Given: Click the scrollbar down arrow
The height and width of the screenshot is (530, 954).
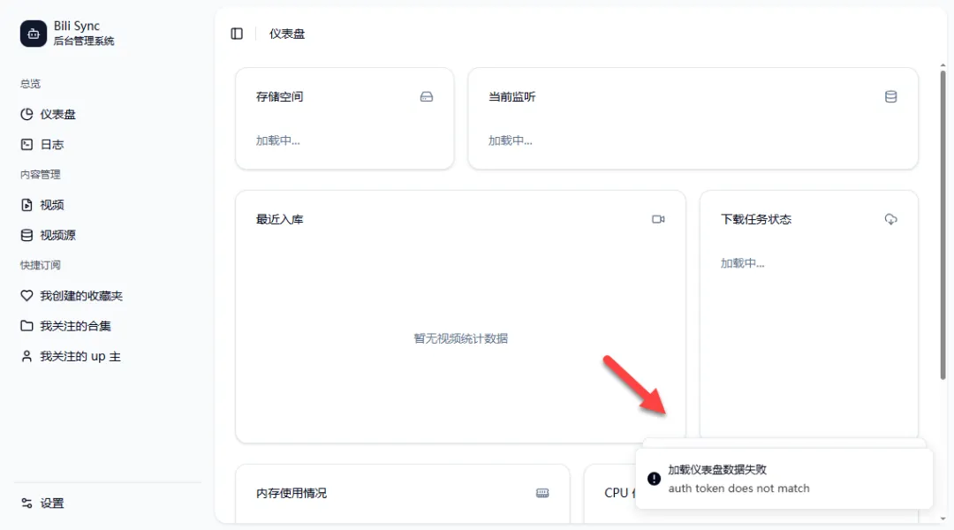Looking at the screenshot, I should [943, 519].
